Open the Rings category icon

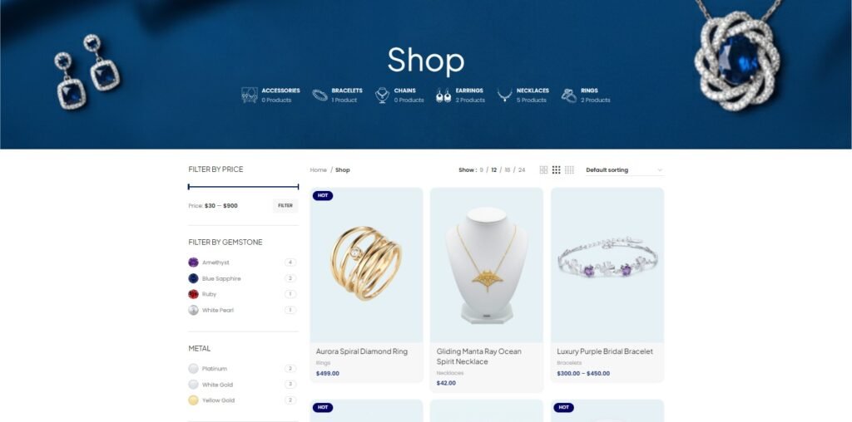pyautogui.click(x=569, y=95)
